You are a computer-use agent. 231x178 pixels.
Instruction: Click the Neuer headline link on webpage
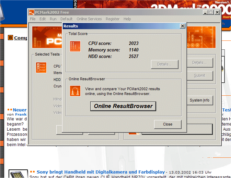pos(20,110)
